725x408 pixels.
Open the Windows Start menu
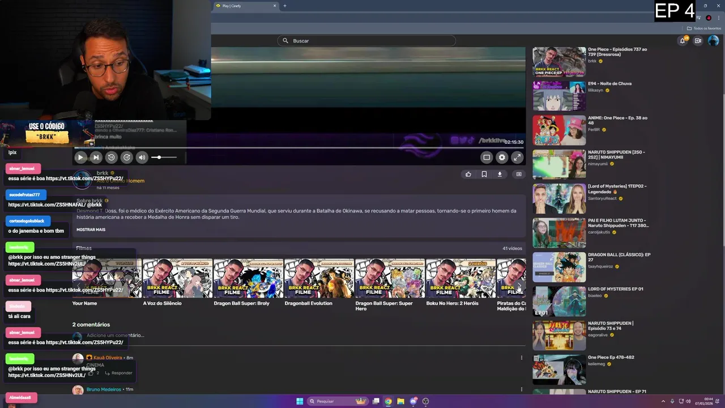[x=300, y=401]
